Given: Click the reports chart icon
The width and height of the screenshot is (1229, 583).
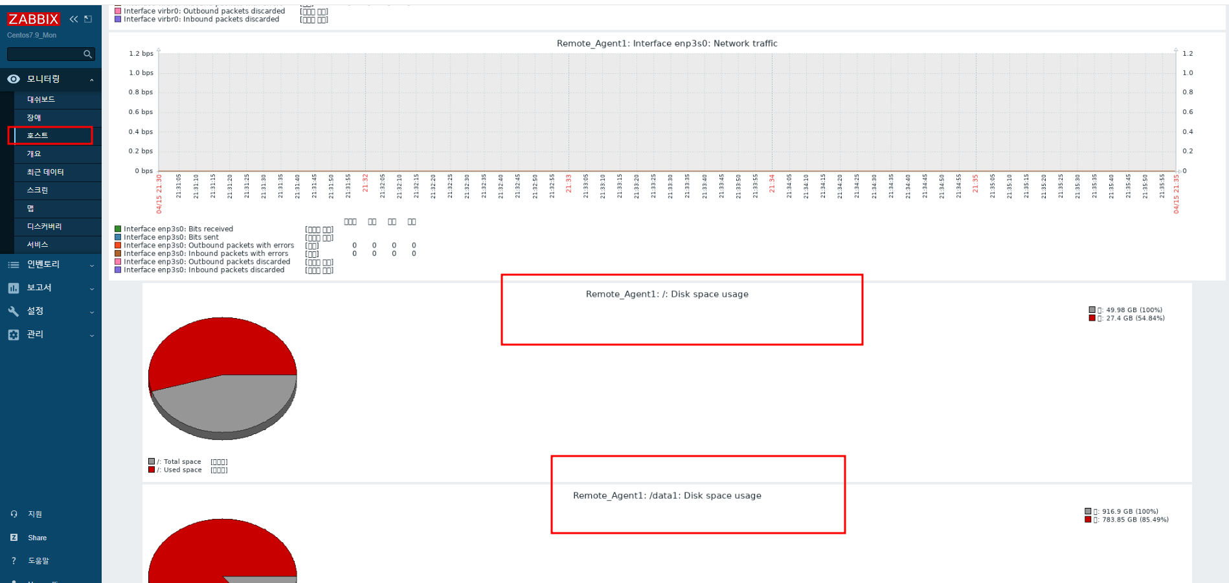Looking at the screenshot, I should click(14, 288).
